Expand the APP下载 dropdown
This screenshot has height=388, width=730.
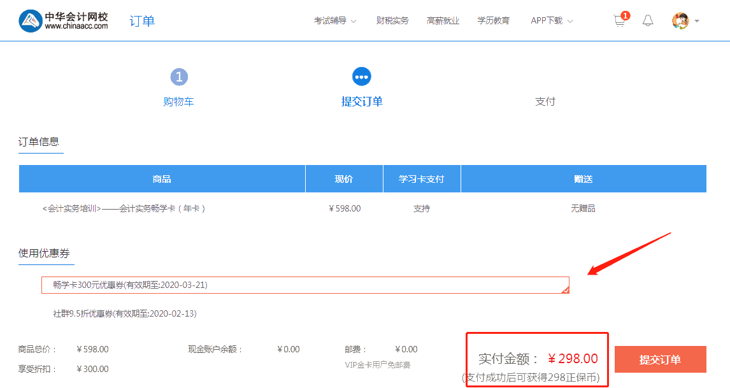coord(552,20)
